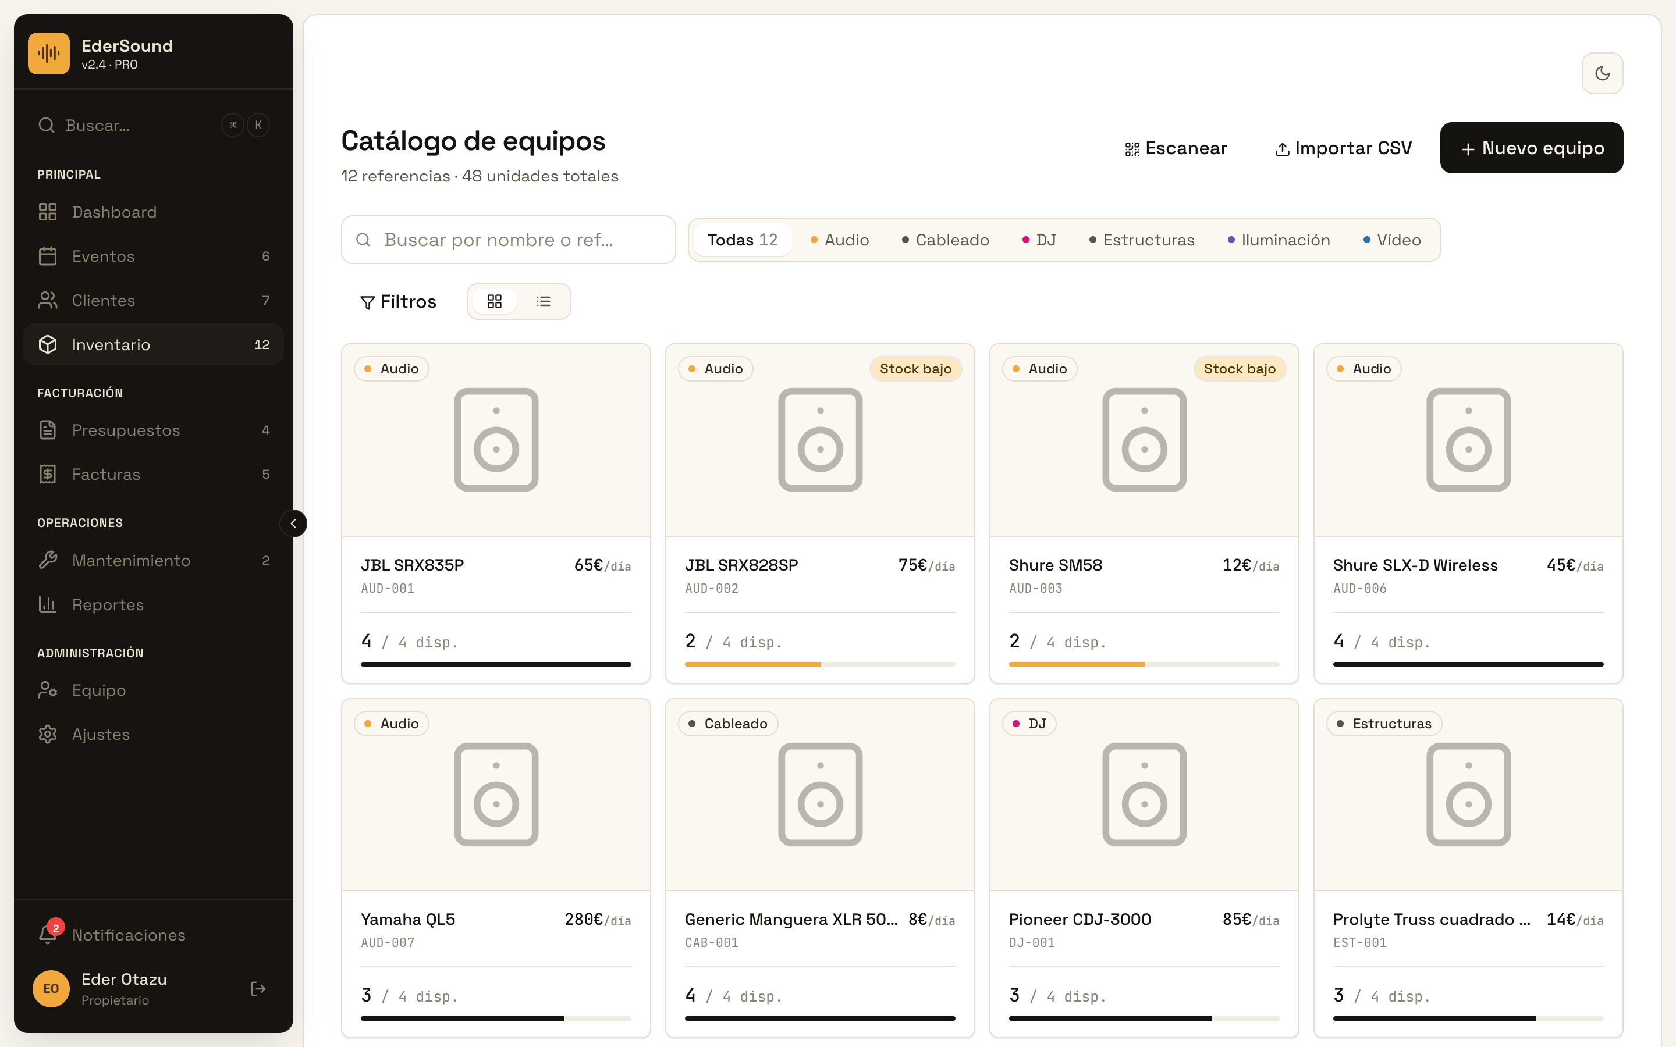This screenshot has height=1047, width=1676.
Task: Click Stock bajo badge on JBL SRX828SP
Action: point(915,369)
